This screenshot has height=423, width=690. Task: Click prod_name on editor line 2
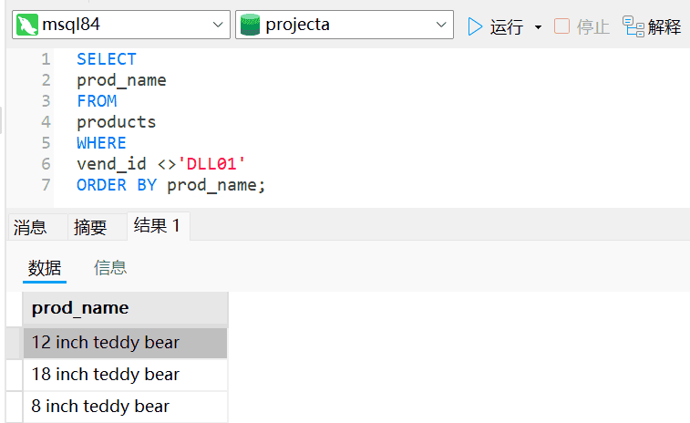pyautogui.click(x=121, y=80)
